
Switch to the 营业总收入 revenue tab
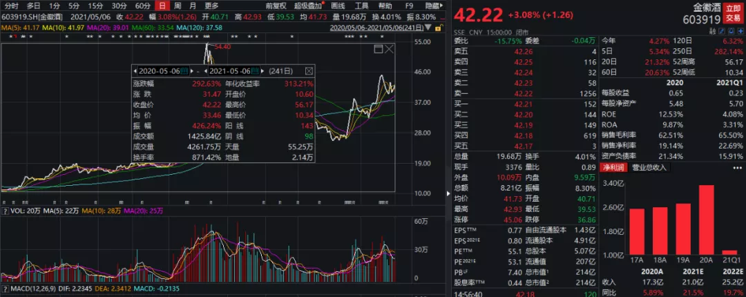tap(650, 168)
